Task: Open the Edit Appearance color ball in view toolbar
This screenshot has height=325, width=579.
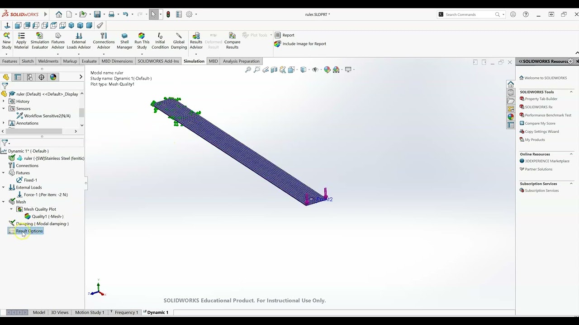Action: (327, 70)
